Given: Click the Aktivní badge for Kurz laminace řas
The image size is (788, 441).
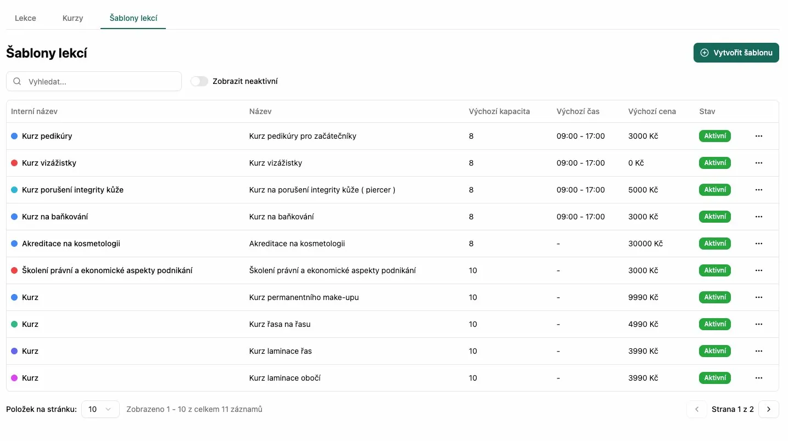Looking at the screenshot, I should [x=714, y=351].
